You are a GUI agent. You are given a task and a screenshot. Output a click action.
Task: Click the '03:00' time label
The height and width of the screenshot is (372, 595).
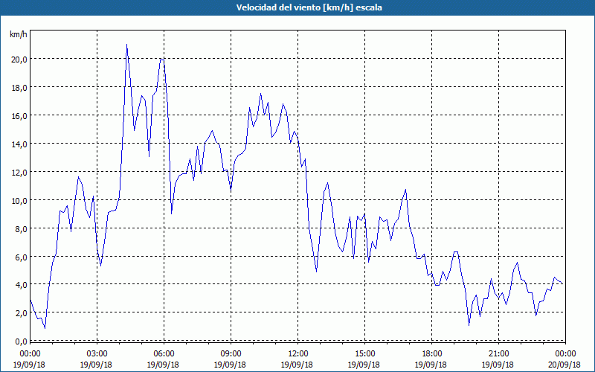point(97,354)
